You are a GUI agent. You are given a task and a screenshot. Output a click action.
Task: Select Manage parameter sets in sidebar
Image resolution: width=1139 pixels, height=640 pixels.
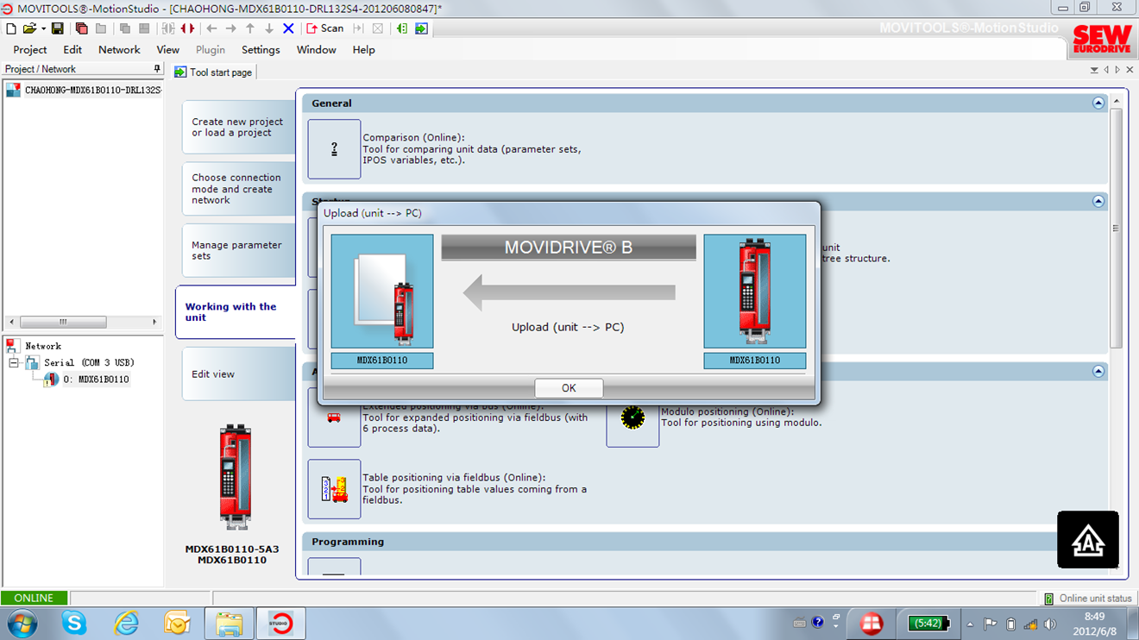pos(236,250)
